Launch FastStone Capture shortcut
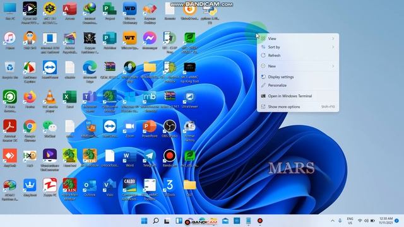 point(30,71)
